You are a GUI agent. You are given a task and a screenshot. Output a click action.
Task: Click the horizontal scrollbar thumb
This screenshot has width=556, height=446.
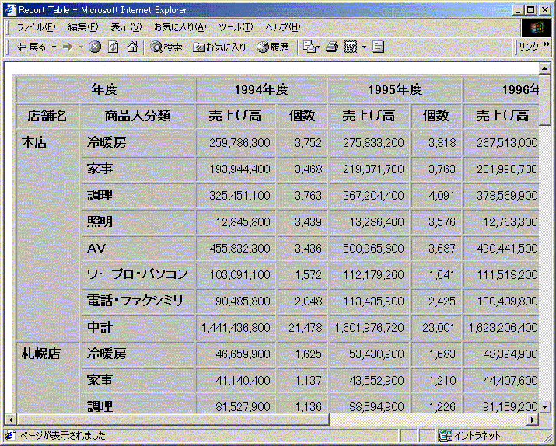[x=173, y=420]
